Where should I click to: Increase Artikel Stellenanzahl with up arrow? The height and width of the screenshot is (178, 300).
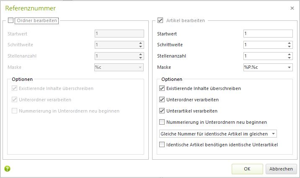pyautogui.click(x=289, y=54)
